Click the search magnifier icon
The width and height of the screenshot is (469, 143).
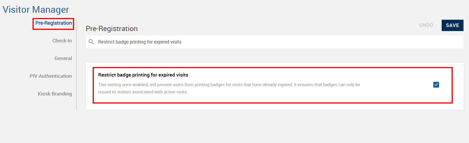(x=91, y=42)
